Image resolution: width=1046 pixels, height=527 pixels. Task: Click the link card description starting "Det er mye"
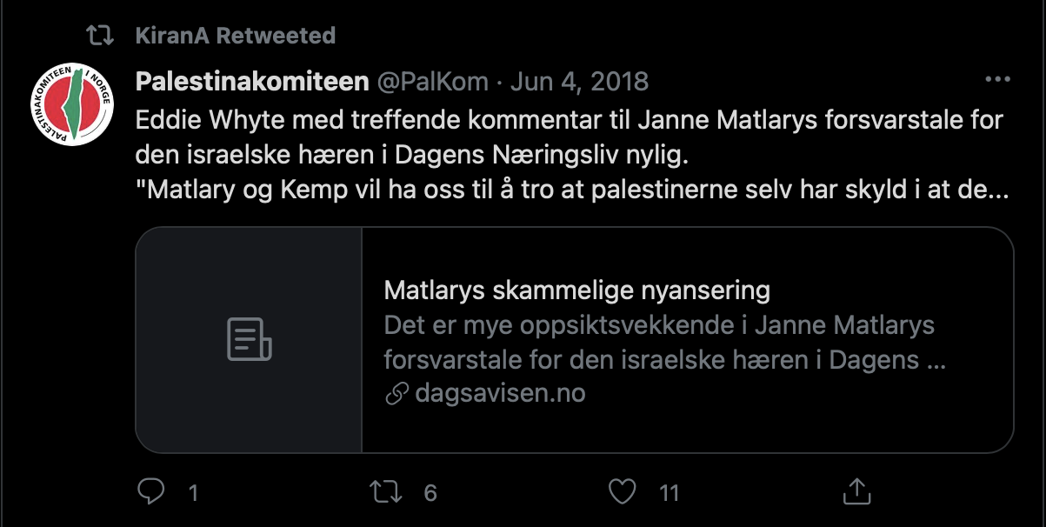[665, 343]
